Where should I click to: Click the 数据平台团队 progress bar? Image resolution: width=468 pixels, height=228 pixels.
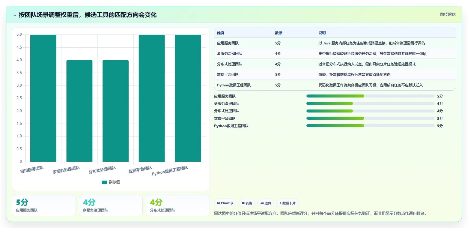371,118
